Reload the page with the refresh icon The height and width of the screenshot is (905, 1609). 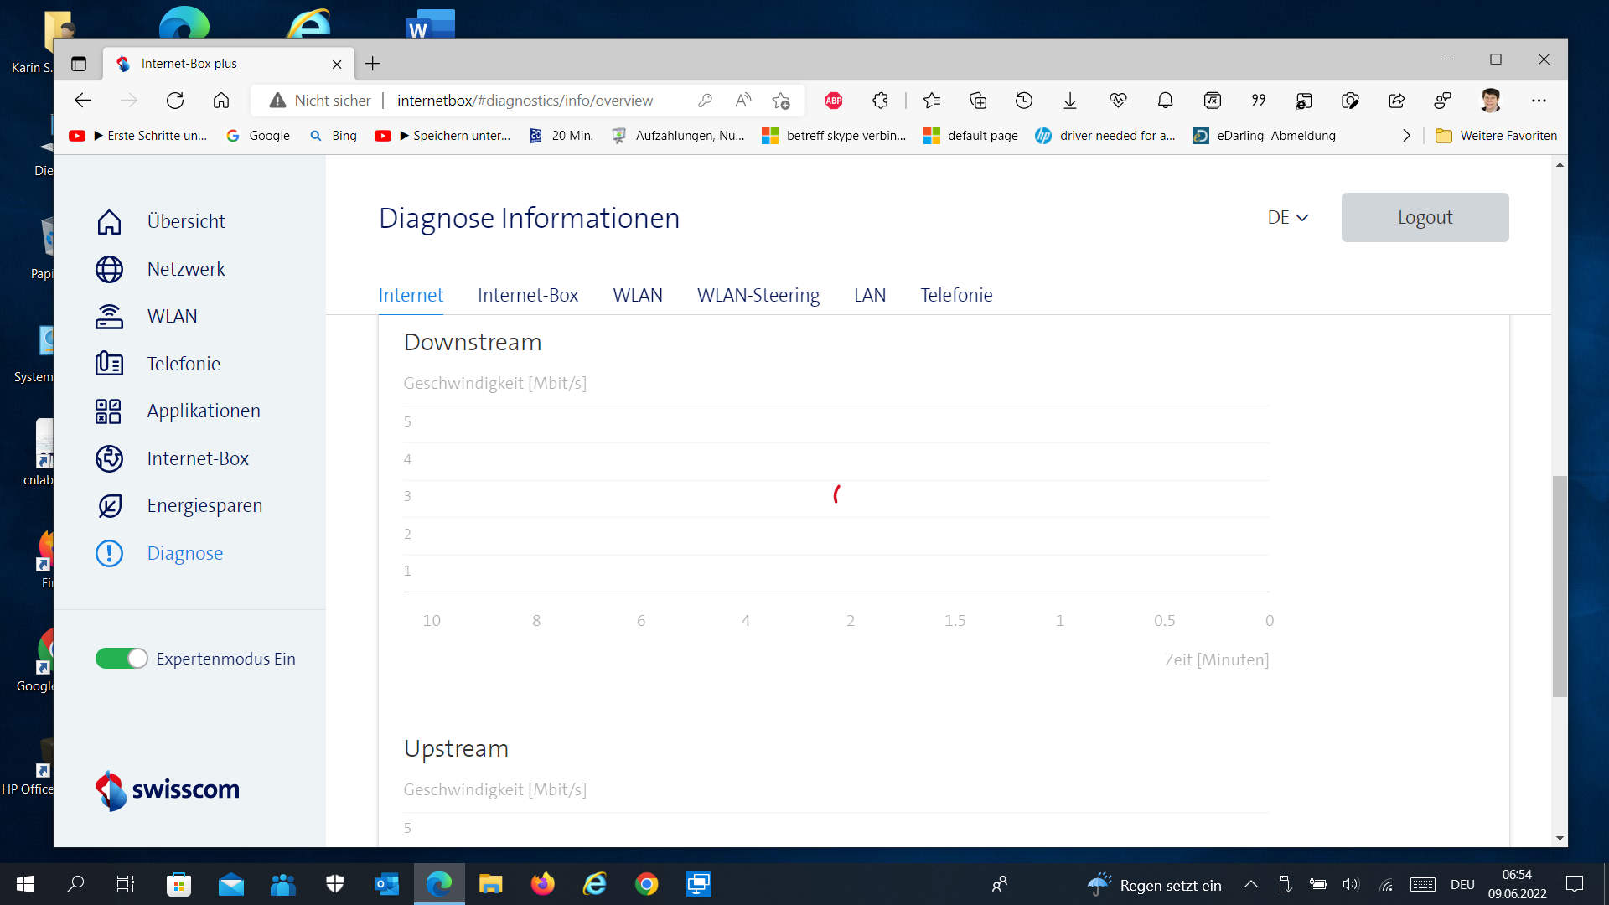click(175, 100)
